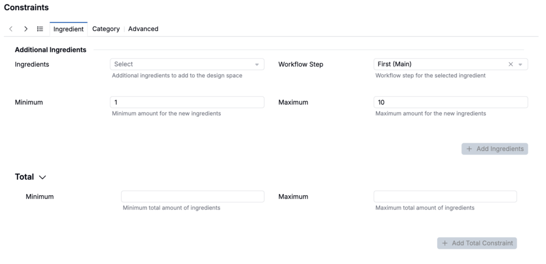Focus the ingredient Maximum field with 10
The height and width of the screenshot is (264, 546).
pyautogui.click(x=451, y=102)
